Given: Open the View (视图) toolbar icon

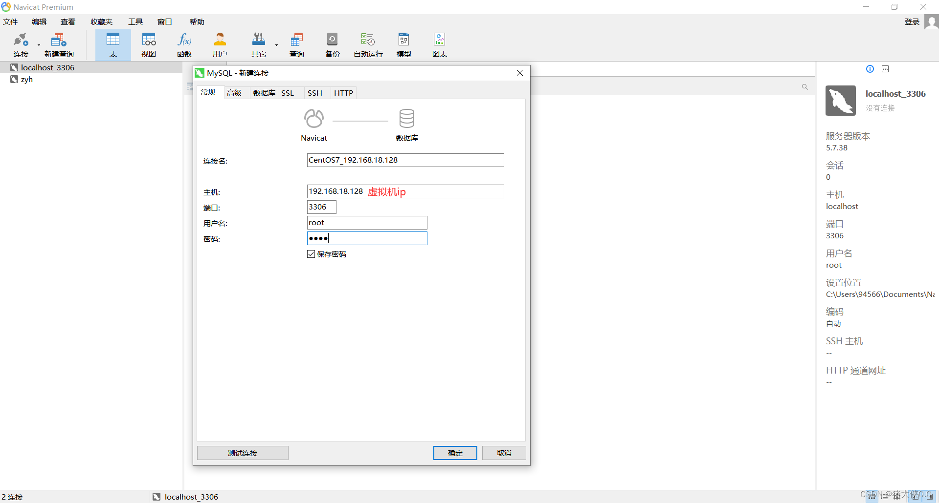Looking at the screenshot, I should pyautogui.click(x=149, y=45).
